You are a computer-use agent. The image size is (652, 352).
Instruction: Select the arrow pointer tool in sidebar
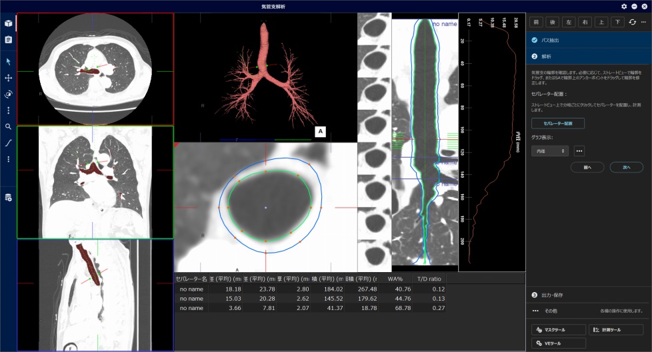(9, 61)
